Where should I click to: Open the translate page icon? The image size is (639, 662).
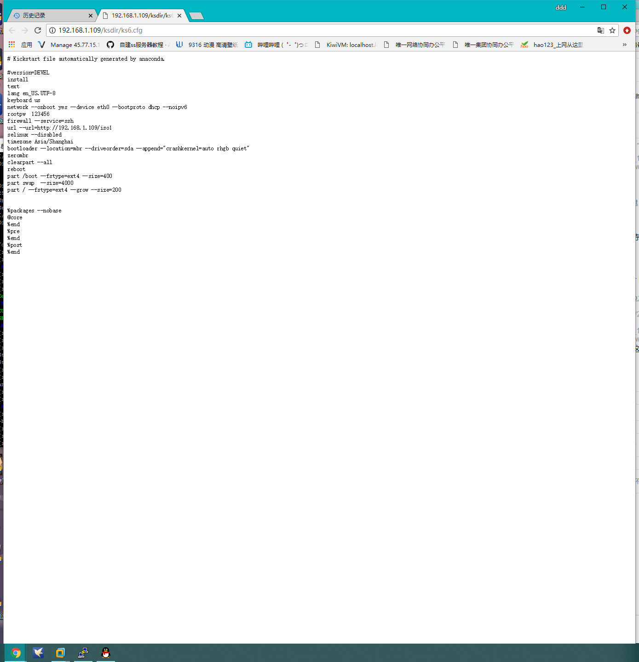pyautogui.click(x=601, y=30)
